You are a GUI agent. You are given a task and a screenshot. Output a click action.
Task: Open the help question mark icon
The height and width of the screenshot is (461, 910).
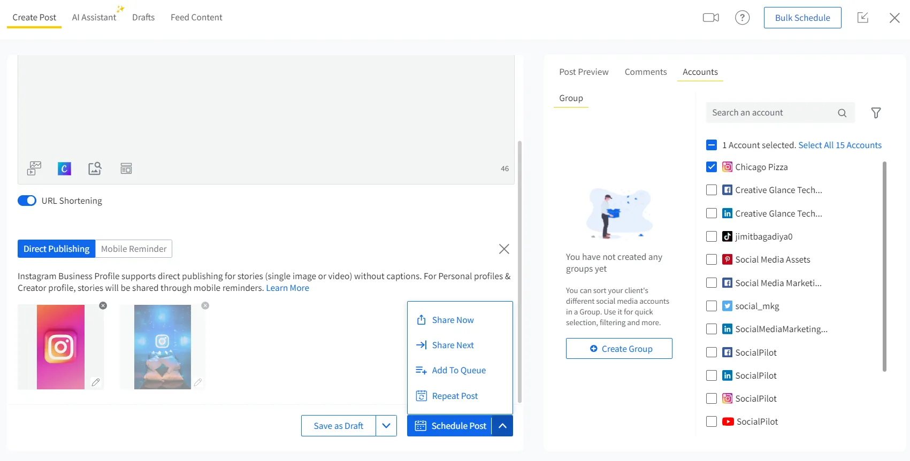click(742, 18)
